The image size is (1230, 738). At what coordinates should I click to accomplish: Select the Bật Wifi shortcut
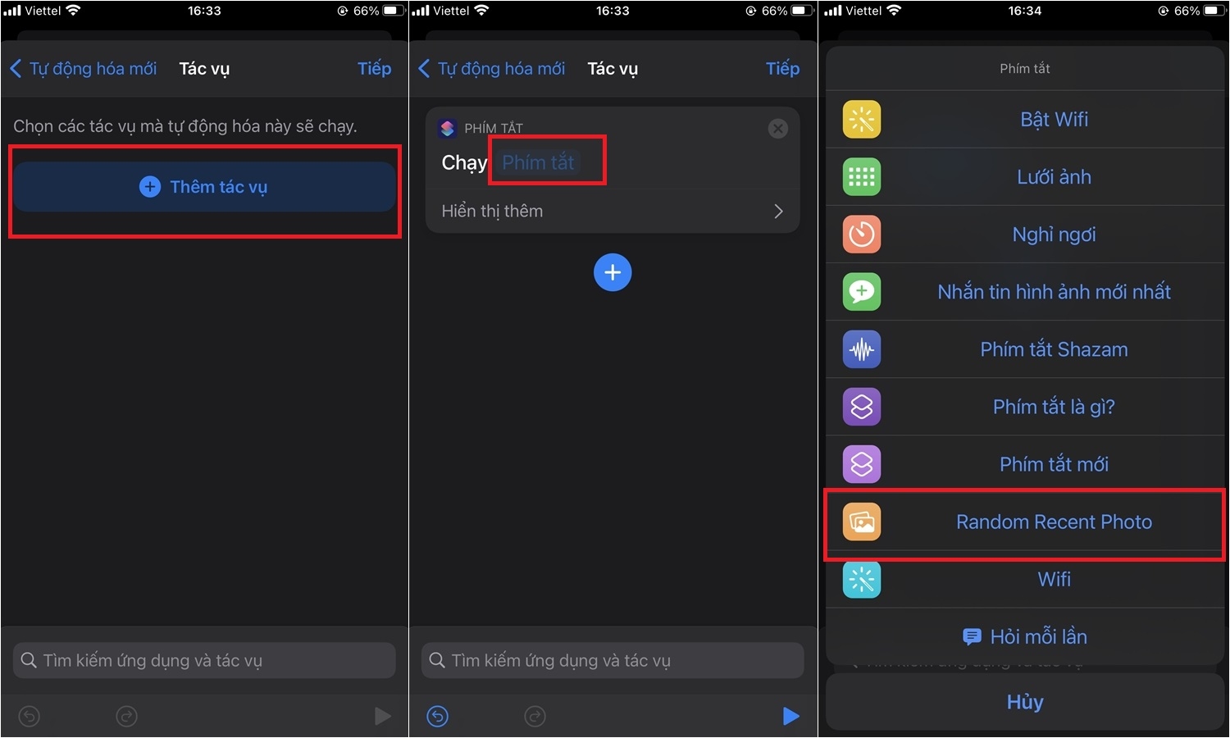[1025, 120]
